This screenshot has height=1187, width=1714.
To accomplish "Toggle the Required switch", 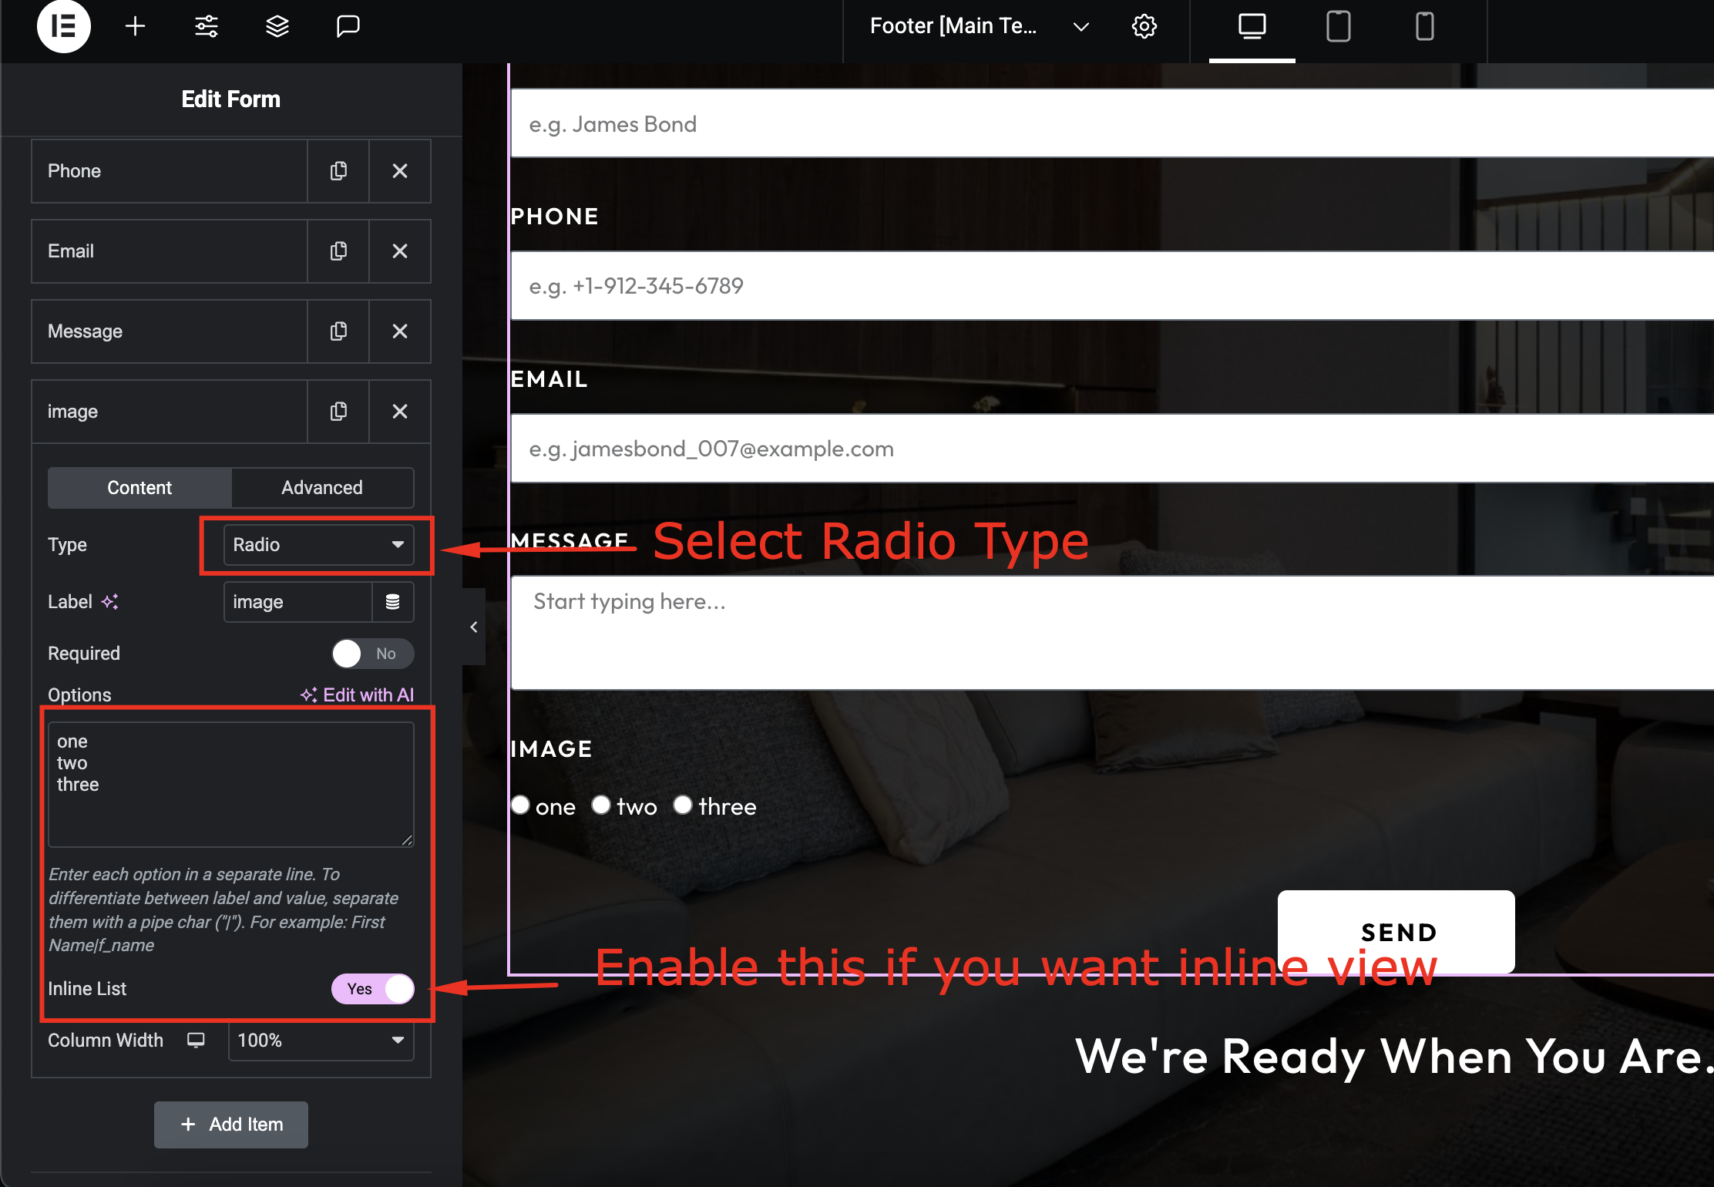I will tap(372, 654).
